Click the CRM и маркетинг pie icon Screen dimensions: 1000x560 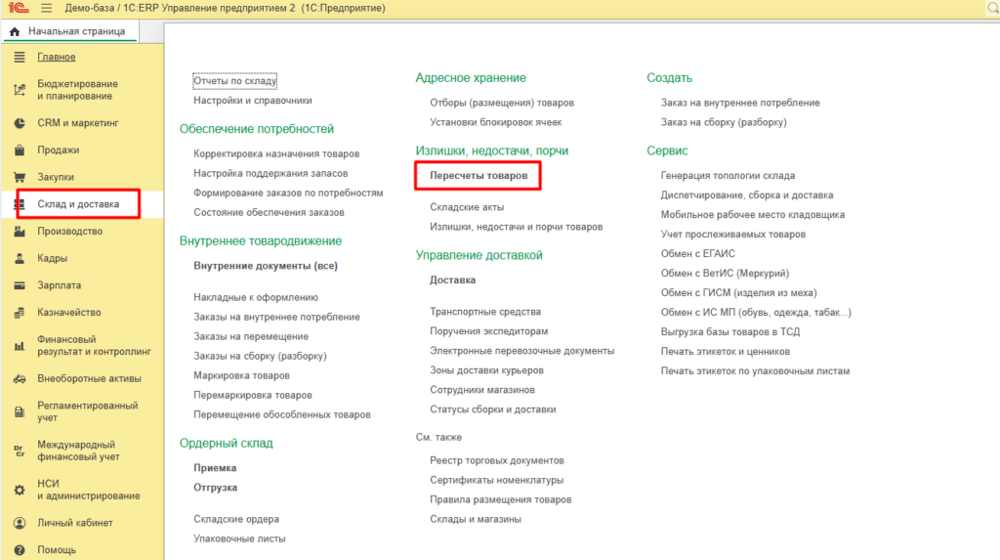20,123
